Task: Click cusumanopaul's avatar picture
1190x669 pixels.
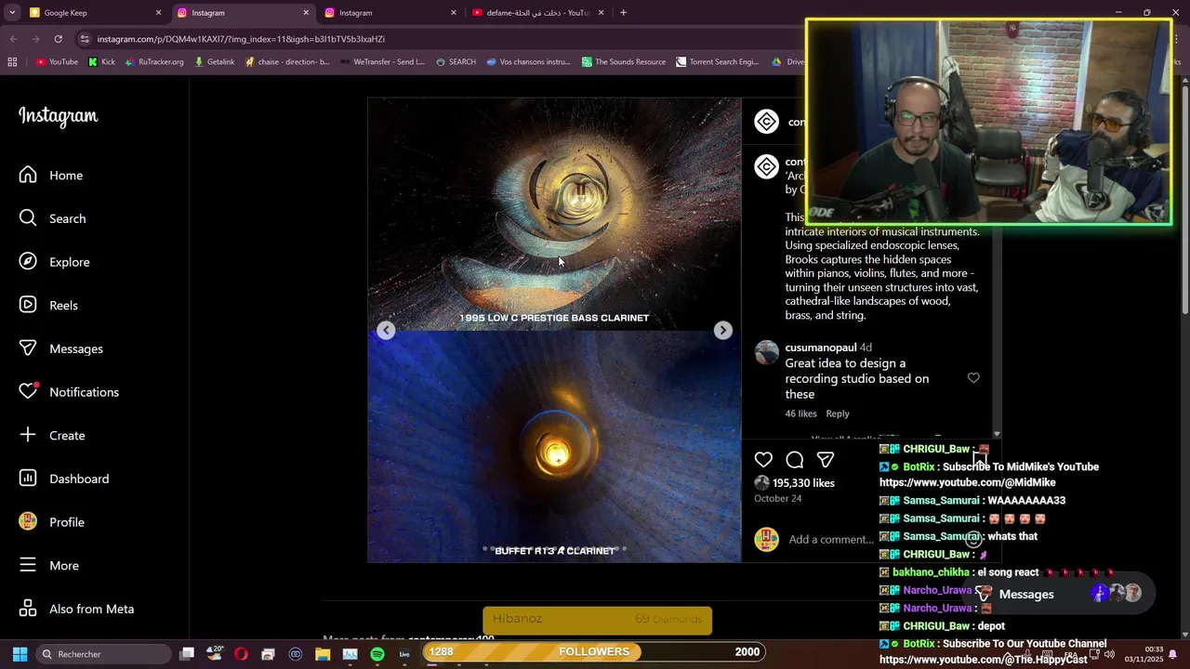Action: [x=766, y=353]
